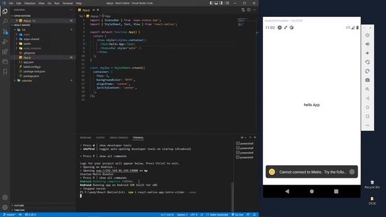Open the Extensions view
The image size is (386, 217).
pyautogui.click(x=5, y=52)
